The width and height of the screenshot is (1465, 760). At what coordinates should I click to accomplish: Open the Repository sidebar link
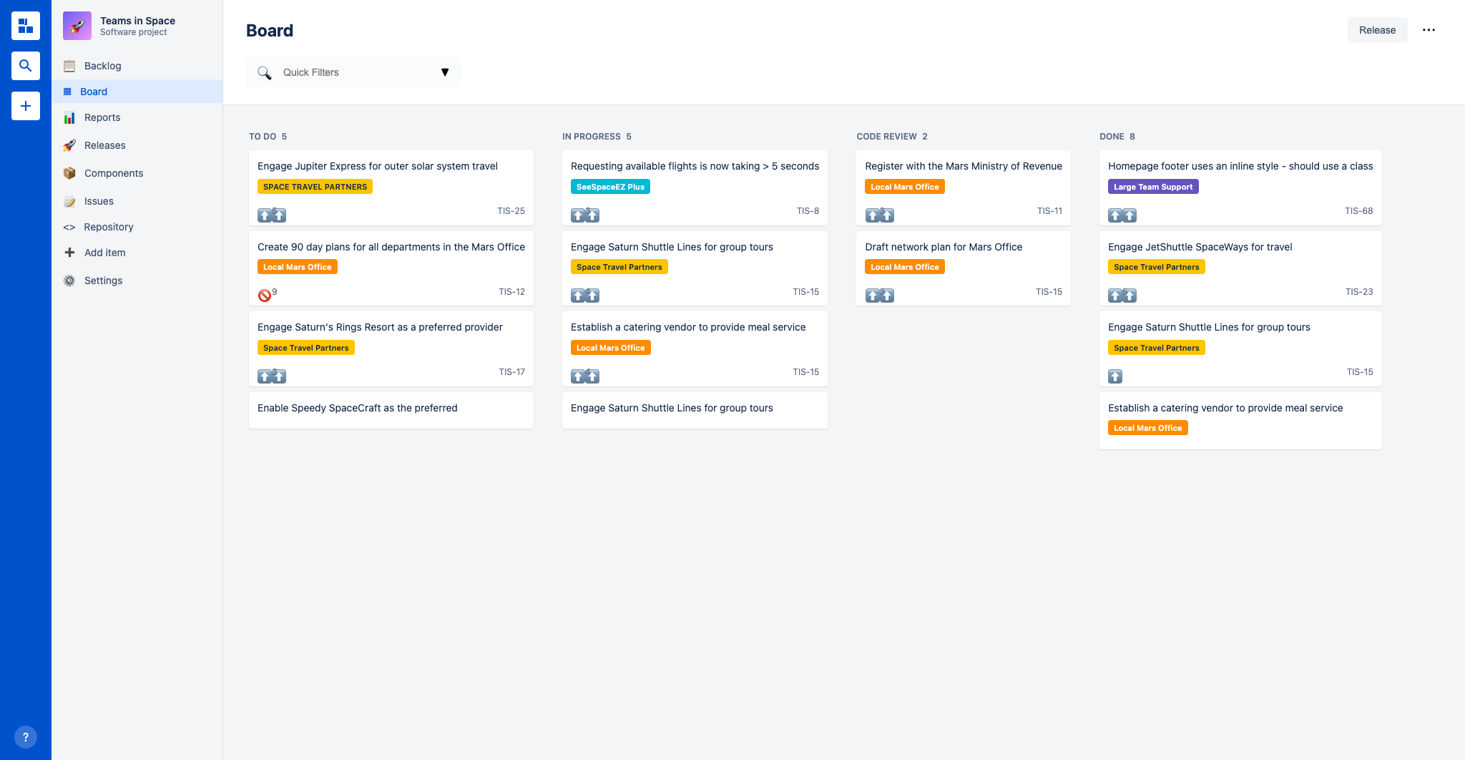tap(108, 227)
